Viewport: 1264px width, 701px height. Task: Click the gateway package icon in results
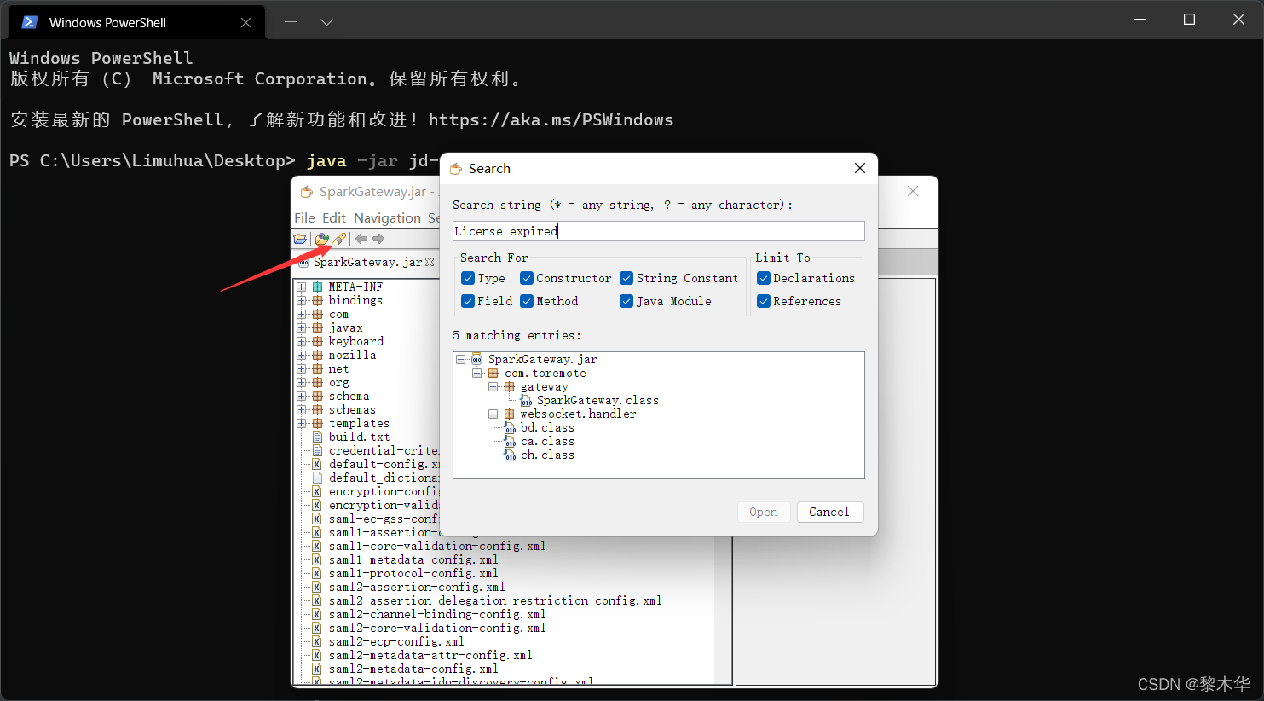[x=509, y=386]
